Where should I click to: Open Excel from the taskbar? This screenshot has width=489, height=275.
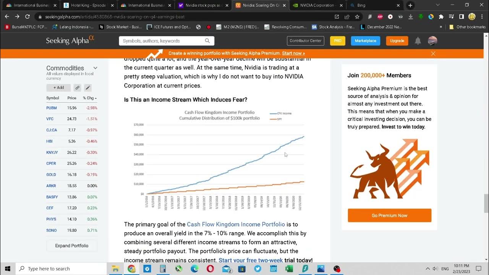tap(289, 269)
